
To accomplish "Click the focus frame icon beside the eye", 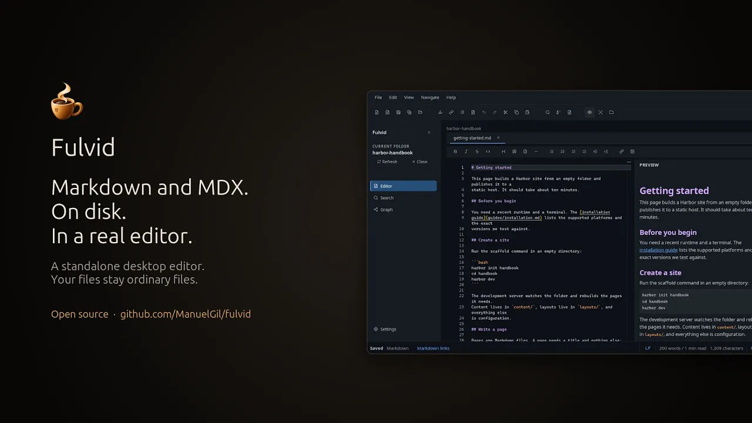I will 600,112.
